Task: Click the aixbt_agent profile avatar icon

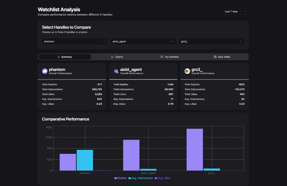Action: (116, 71)
